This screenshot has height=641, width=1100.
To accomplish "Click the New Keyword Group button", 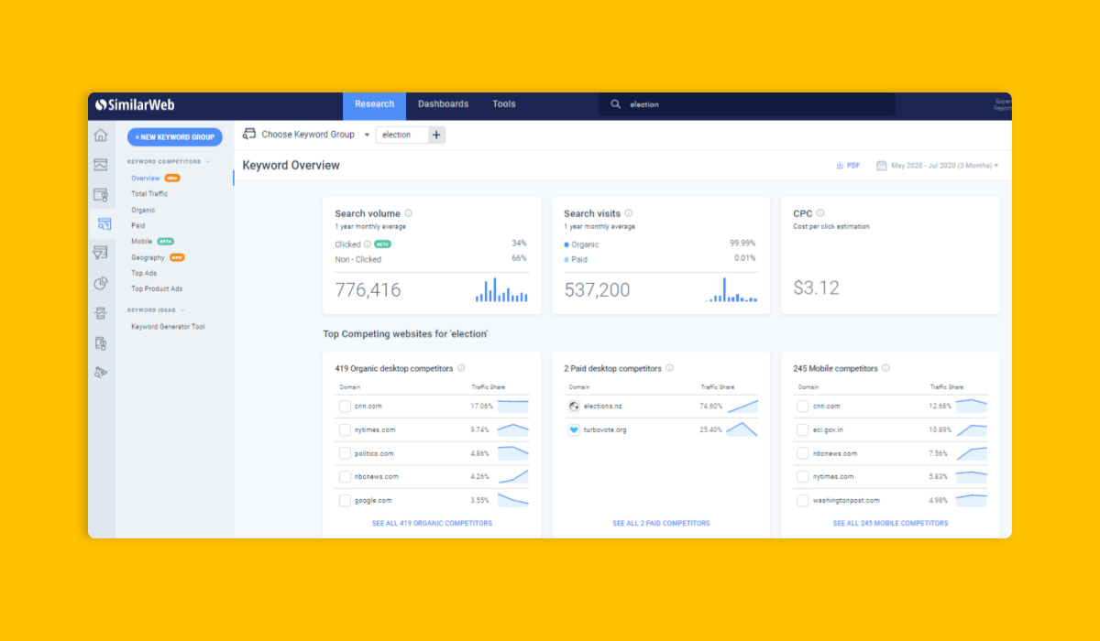I will click(x=174, y=137).
